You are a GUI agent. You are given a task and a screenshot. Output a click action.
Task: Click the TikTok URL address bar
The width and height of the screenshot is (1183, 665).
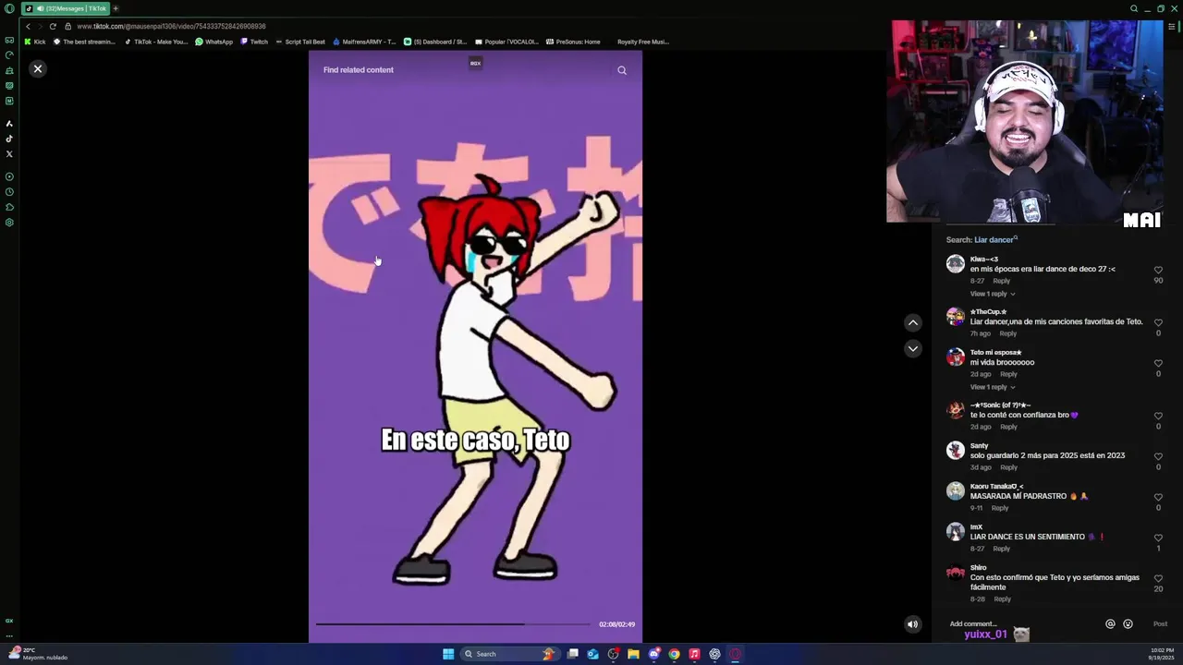tap(171, 26)
